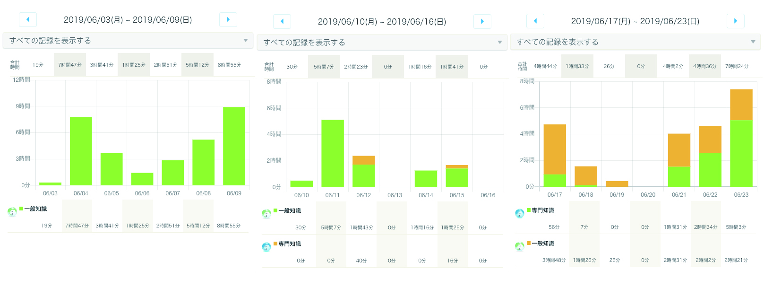Screen dimensions: 764x288
Task: Click the 5時間3分 value in the 専門知識 row
Action: (736, 227)
